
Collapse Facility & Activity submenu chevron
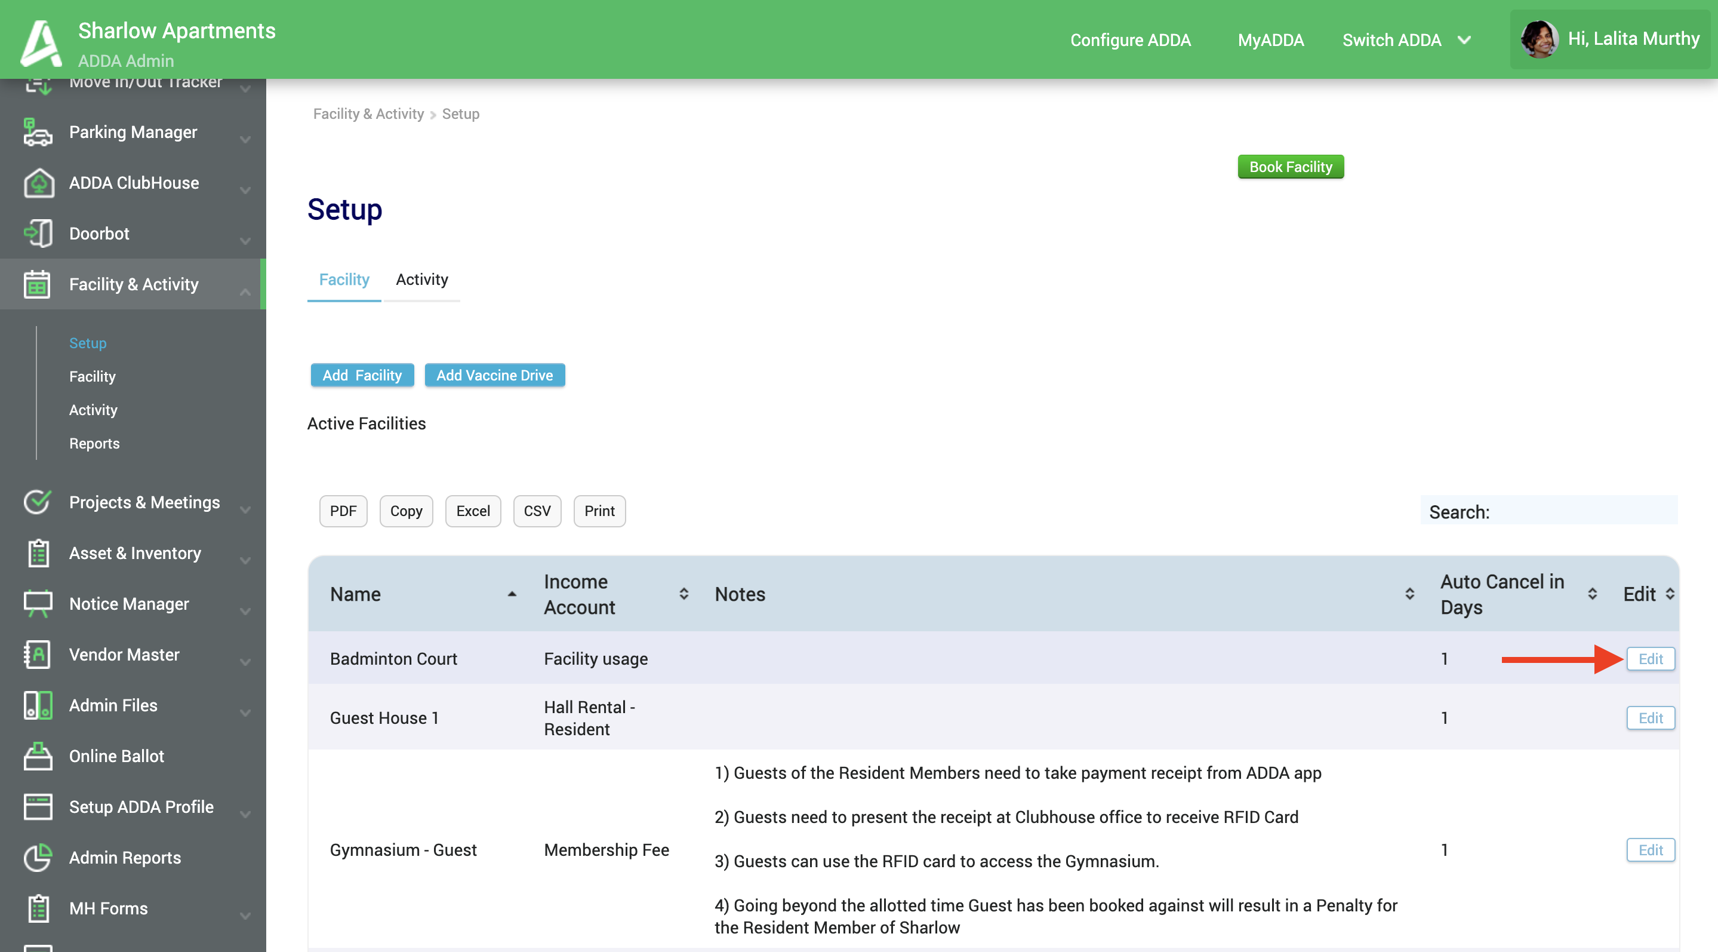tap(245, 291)
